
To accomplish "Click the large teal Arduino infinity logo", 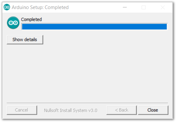I will [13, 23].
